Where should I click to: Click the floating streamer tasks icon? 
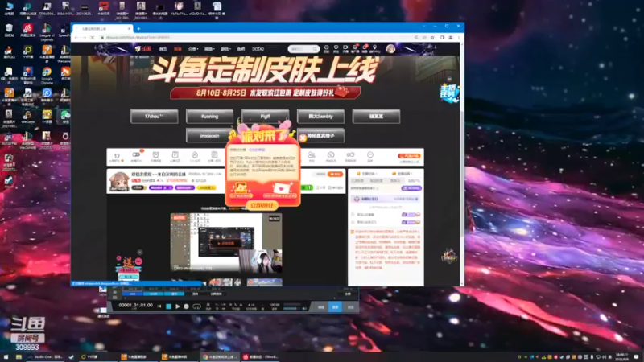(449, 94)
